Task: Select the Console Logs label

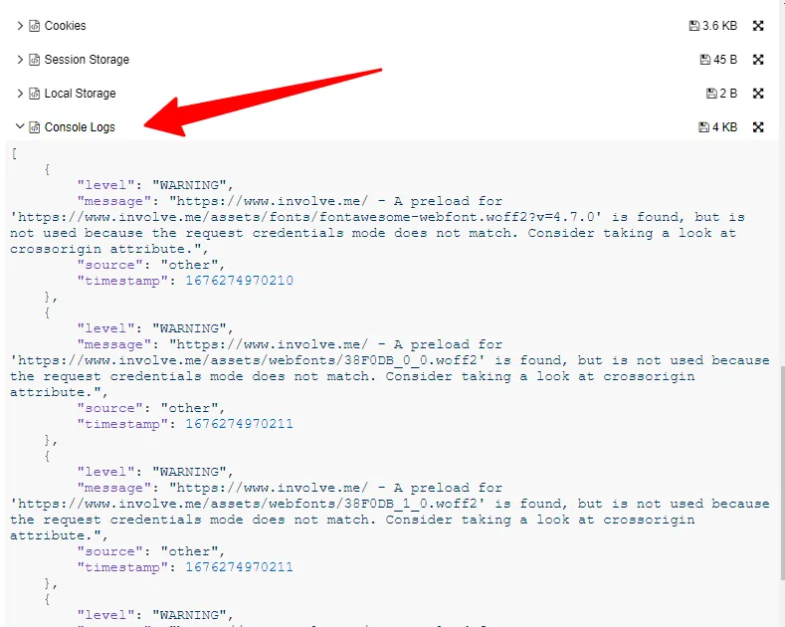Action: coord(80,127)
